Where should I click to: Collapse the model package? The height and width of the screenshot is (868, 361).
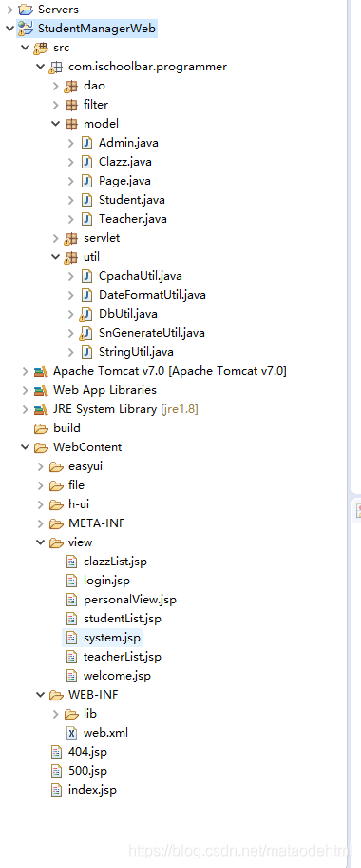55,124
